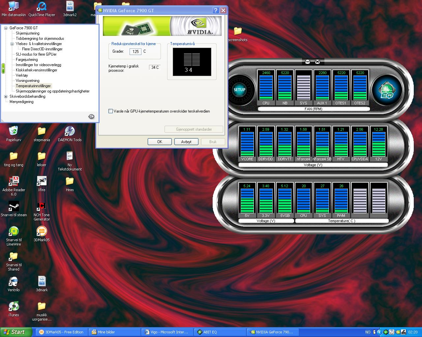Launch Xfire shortcut

pyautogui.click(x=42, y=184)
